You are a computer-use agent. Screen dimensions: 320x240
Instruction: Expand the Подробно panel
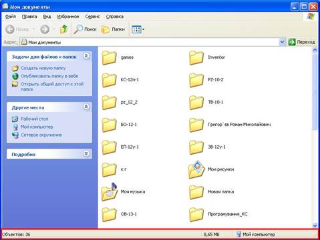point(86,153)
